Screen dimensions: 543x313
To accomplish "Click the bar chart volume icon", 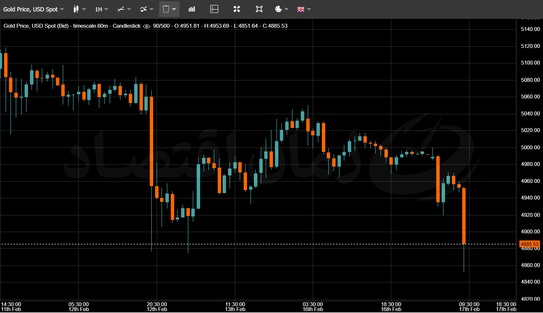I will tap(192, 9).
